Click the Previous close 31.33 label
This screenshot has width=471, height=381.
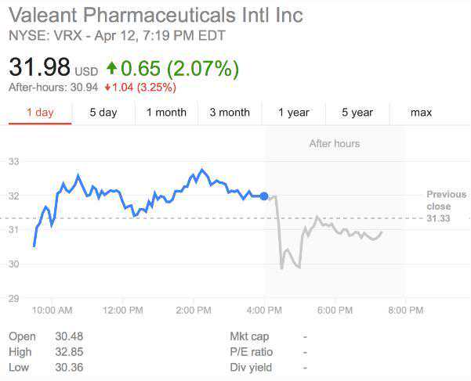pos(446,207)
